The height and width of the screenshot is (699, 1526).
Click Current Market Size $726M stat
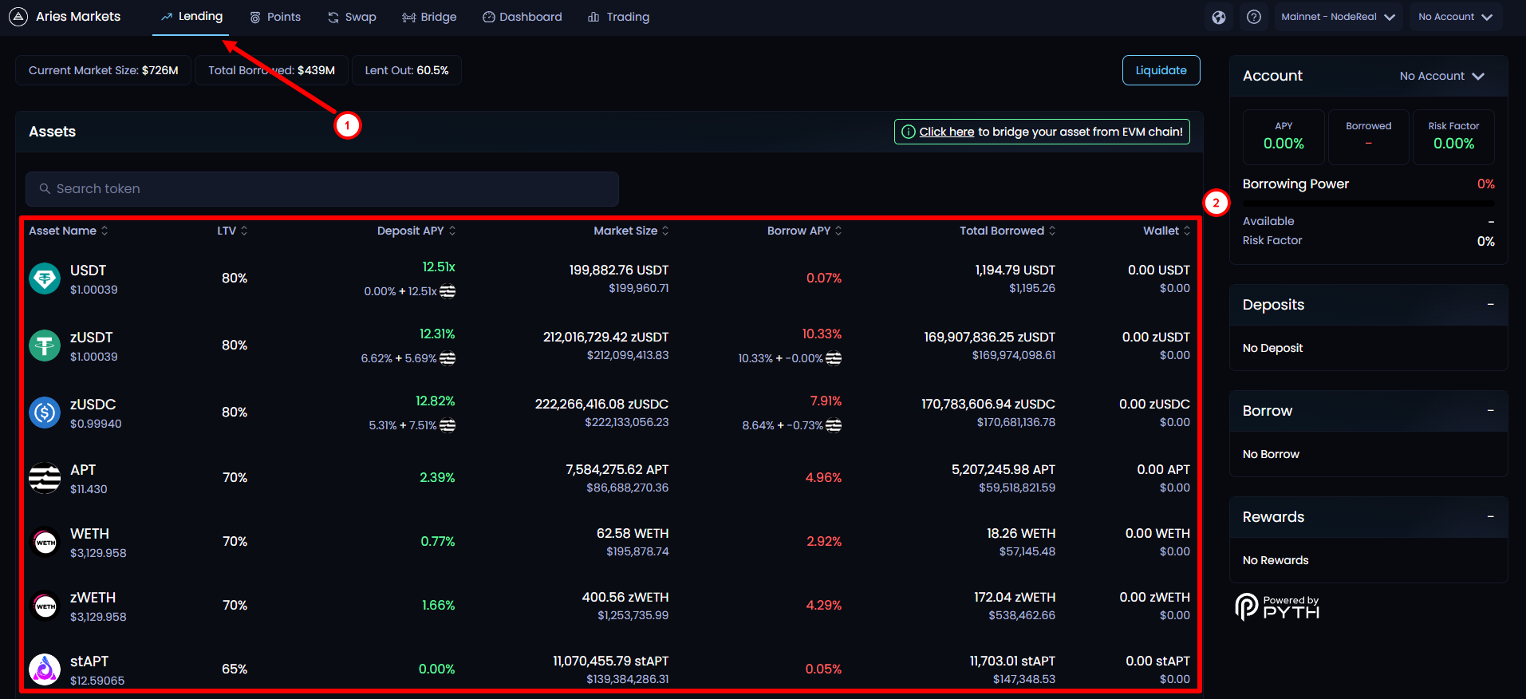(x=104, y=70)
